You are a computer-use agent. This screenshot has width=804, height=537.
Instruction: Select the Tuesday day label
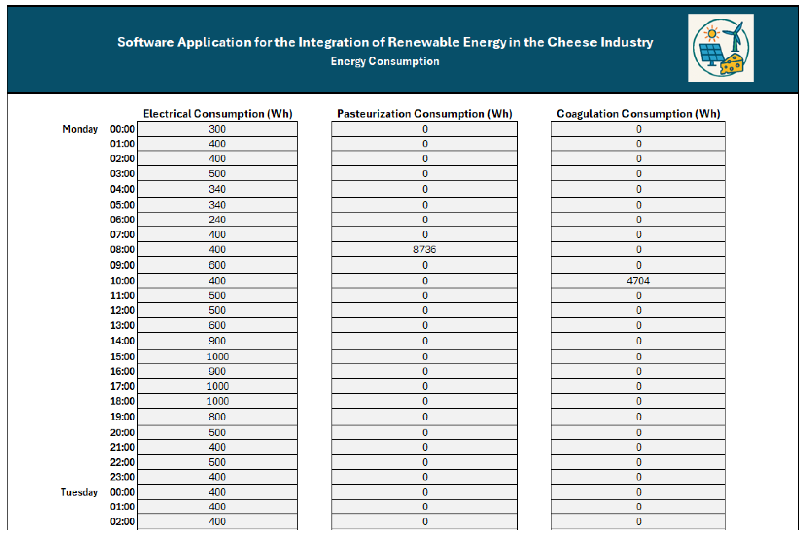coord(79,492)
